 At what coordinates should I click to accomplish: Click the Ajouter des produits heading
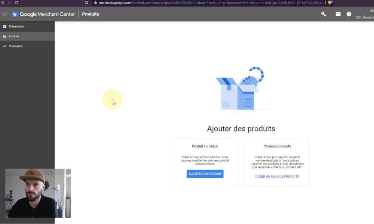[241, 129]
